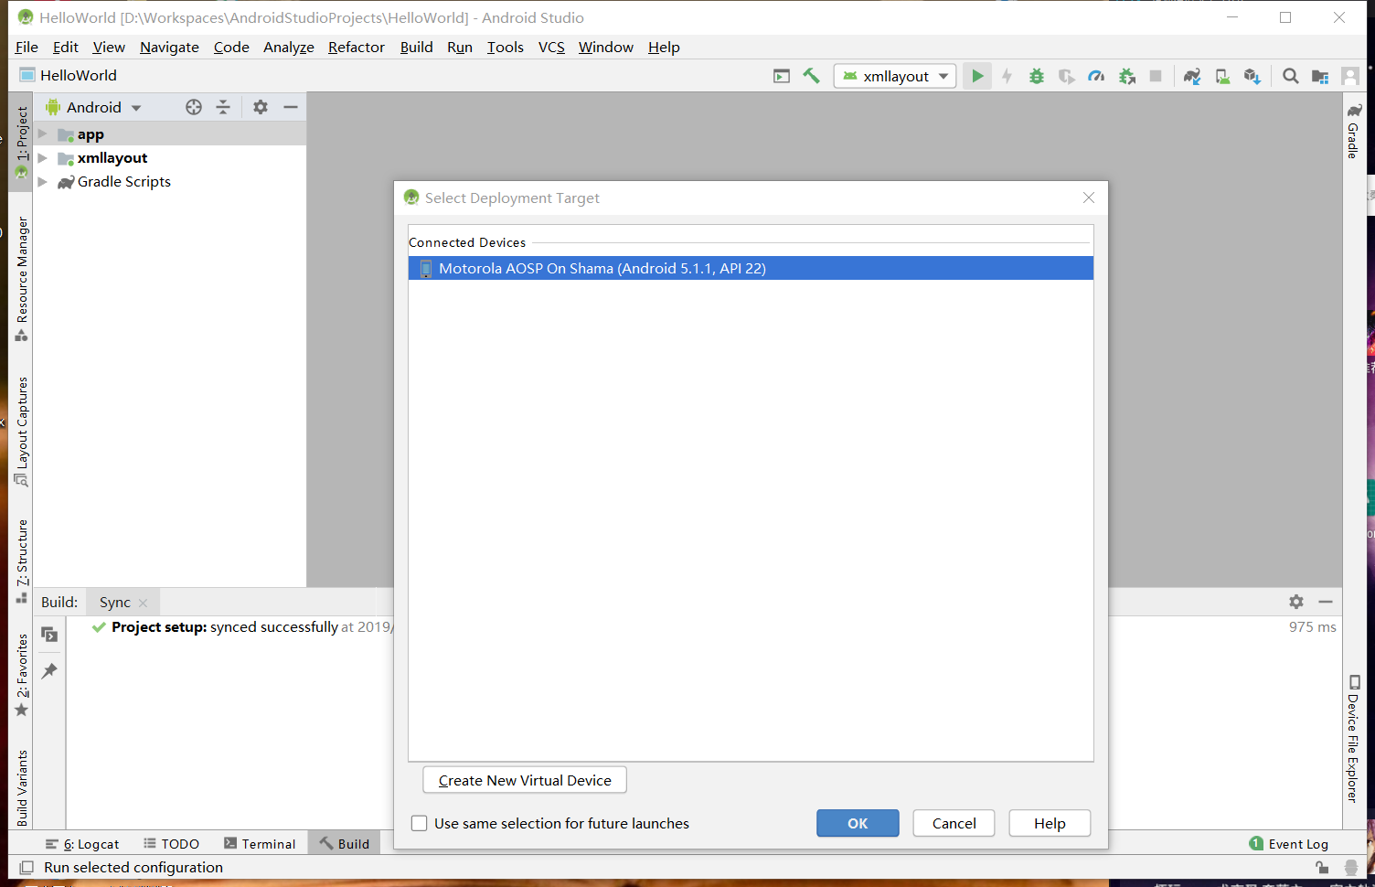
Task: Close the Select Deployment Target dialog
Action: [x=1089, y=198]
